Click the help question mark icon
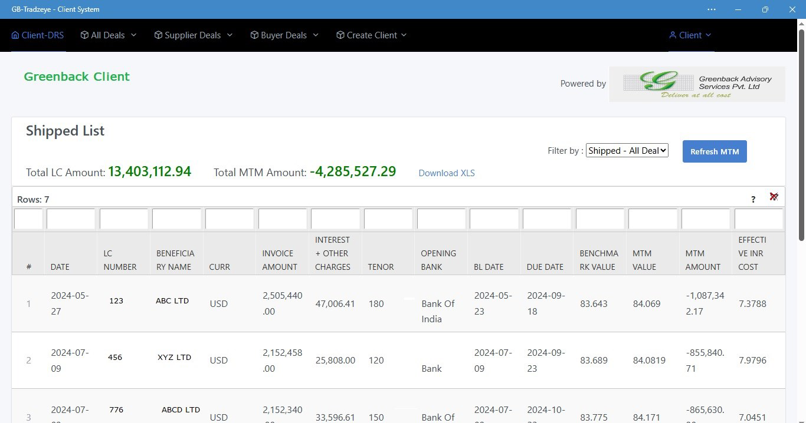Image resolution: width=806 pixels, height=423 pixels. [753, 199]
